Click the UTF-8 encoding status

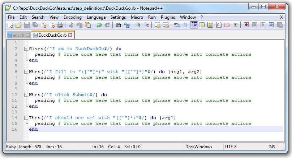(x=231, y=147)
